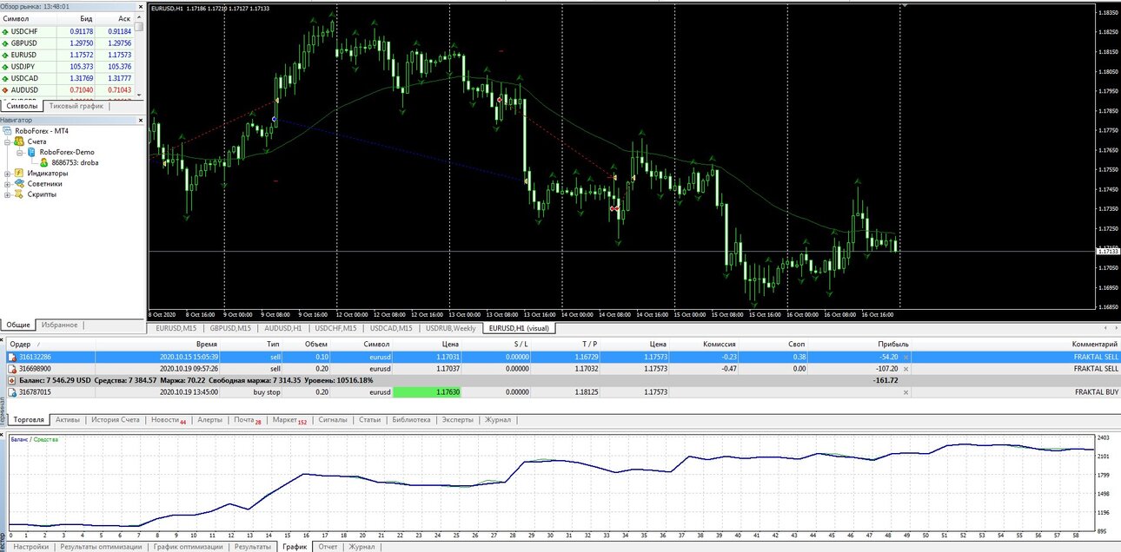The image size is (1121, 552).
Task: Close order 316132286 with its row x button
Action: pos(905,357)
